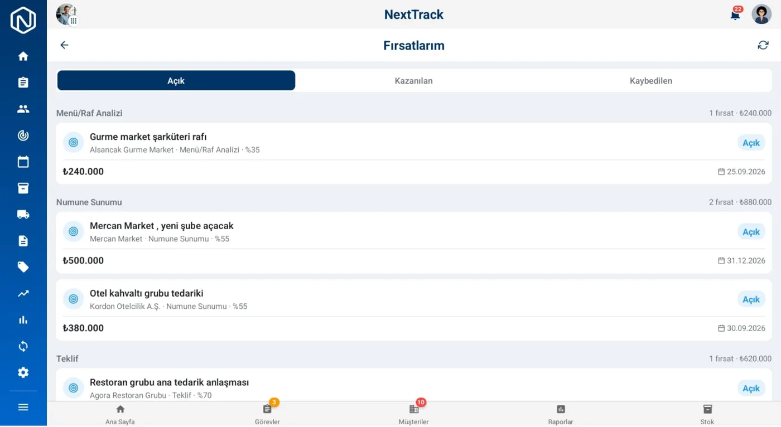
Task: Open the Gurme market şarküteri rafı opportunity
Action: (x=414, y=154)
